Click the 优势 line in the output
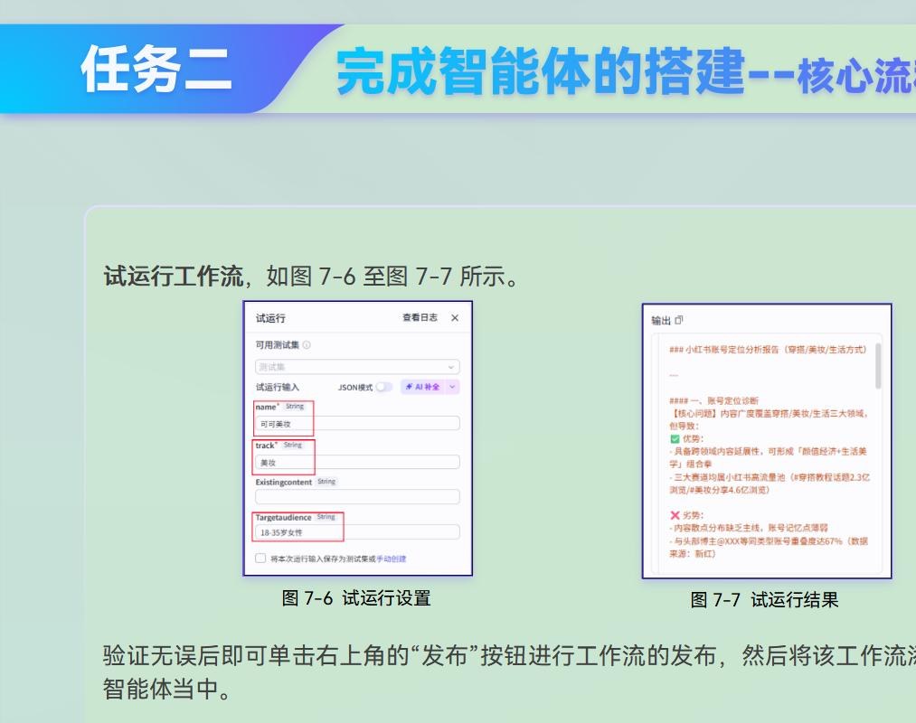Viewport: 916px width, 723px height. click(686, 438)
